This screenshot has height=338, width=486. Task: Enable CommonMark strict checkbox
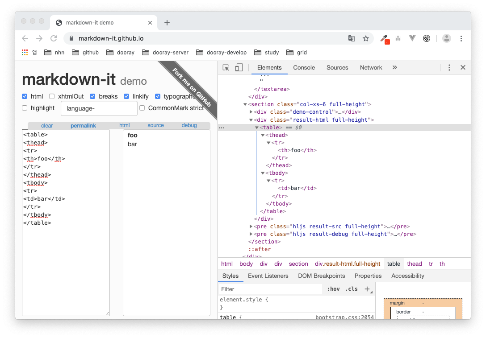(142, 108)
